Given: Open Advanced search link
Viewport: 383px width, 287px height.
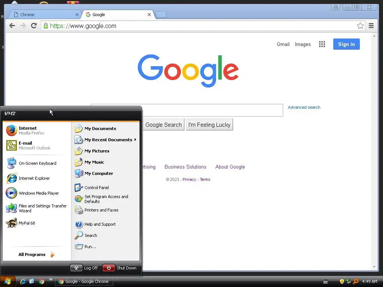Looking at the screenshot, I should [x=304, y=107].
